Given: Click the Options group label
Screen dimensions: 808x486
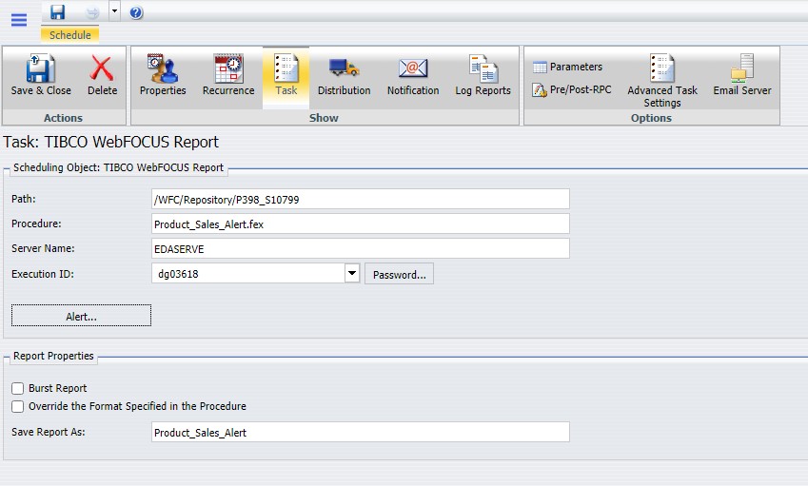Looking at the screenshot, I should 651,118.
